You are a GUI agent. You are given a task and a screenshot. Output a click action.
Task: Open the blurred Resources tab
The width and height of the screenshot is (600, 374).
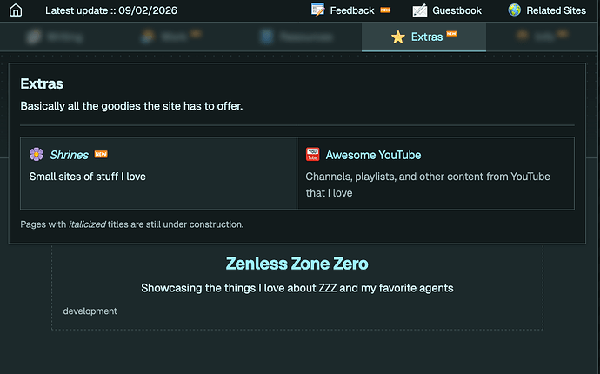[x=297, y=37]
